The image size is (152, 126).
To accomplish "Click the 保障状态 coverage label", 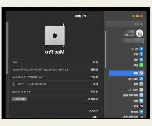I will pyautogui.click(x=93, y=99).
